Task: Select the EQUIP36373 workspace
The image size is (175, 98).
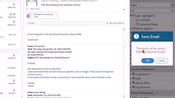Action: coord(143,74)
